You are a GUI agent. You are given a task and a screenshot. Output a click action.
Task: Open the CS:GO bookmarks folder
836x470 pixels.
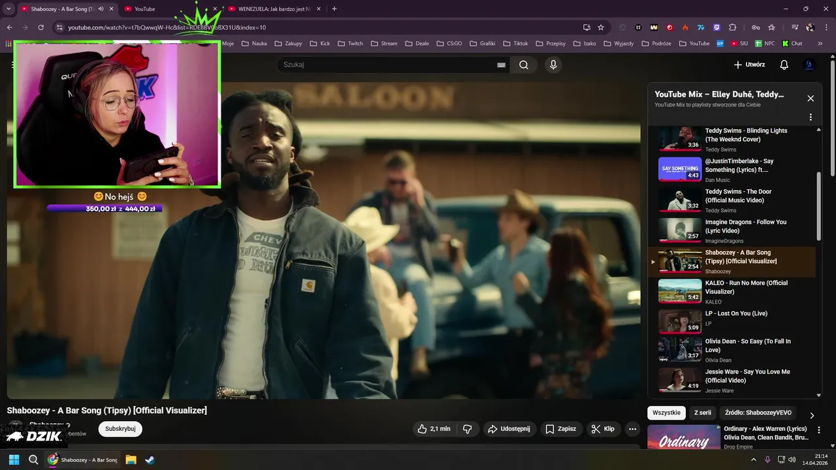[x=449, y=44]
